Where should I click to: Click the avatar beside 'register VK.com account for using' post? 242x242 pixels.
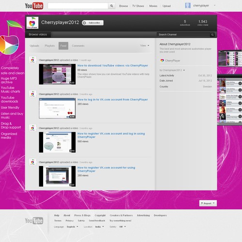click(32, 162)
